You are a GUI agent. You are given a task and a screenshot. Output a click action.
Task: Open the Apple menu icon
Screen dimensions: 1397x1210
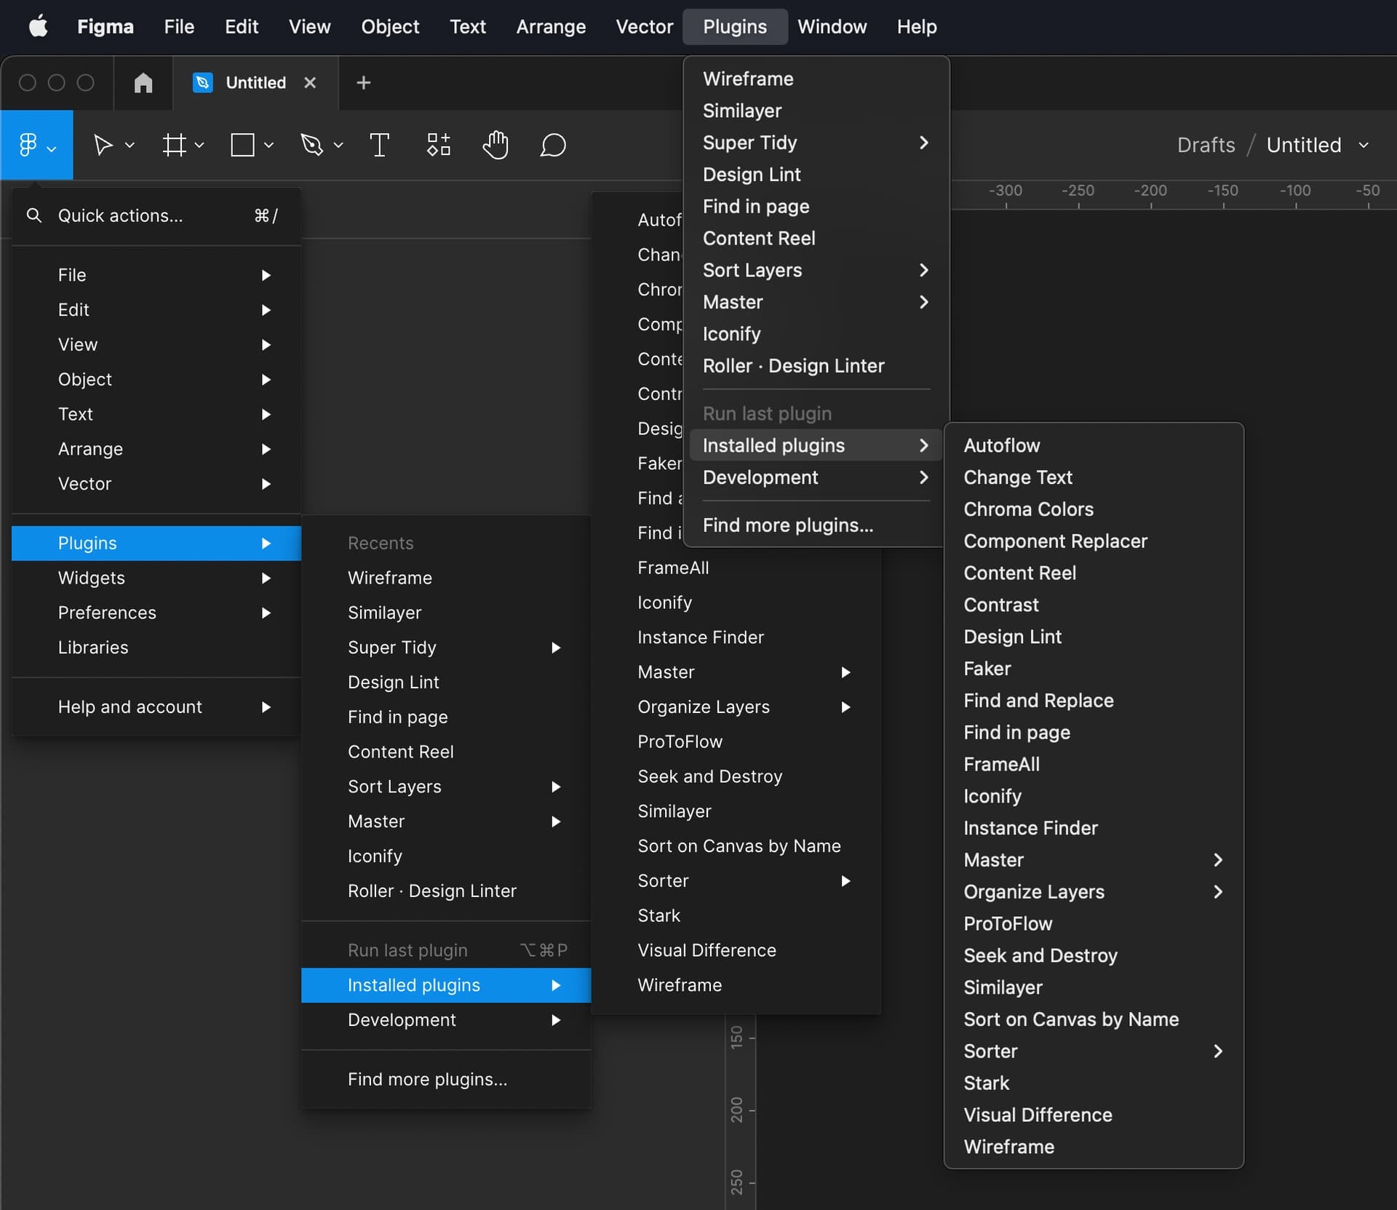tap(38, 27)
